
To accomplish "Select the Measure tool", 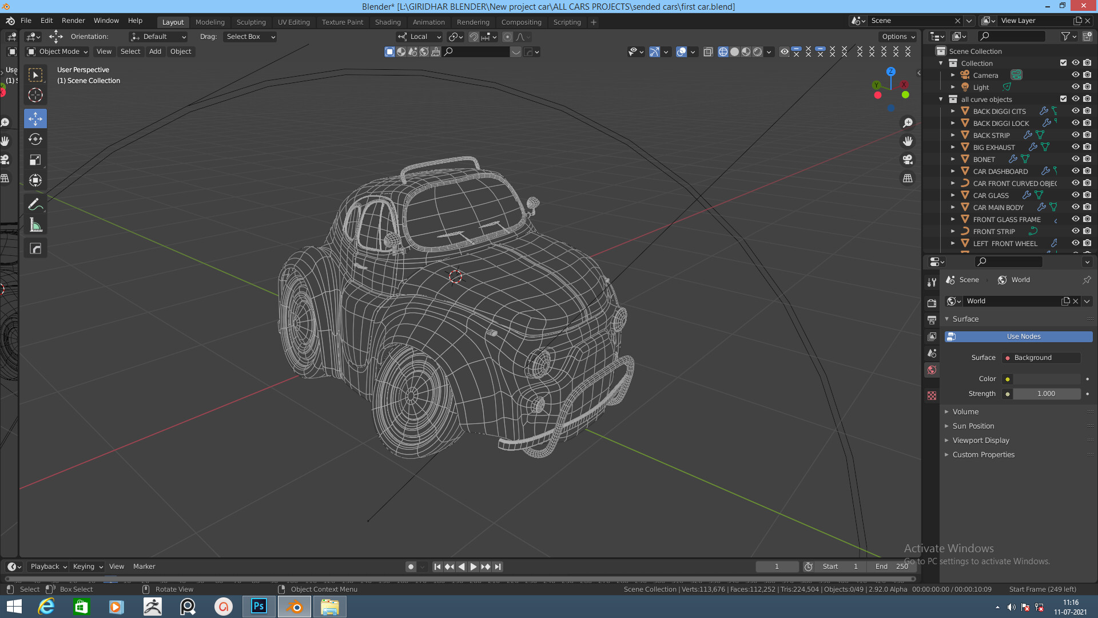I will (x=35, y=224).
